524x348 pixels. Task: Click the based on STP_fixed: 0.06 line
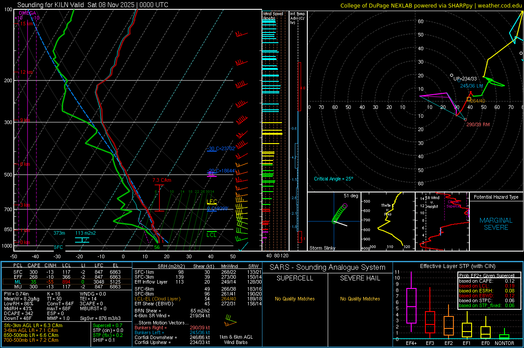tap(487, 305)
